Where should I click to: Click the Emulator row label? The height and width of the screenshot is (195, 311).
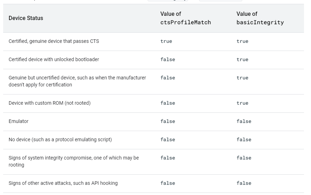pos(19,121)
